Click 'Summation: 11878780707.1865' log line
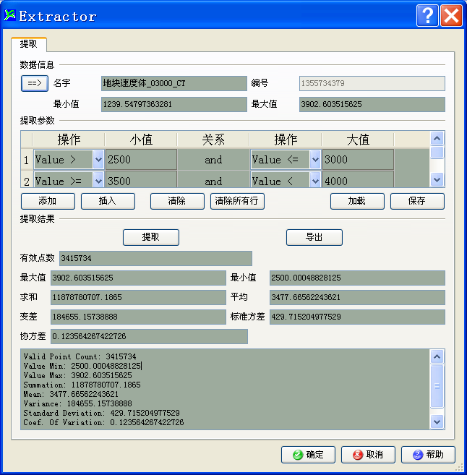Viewport: 467px width, 475px height. pyautogui.click(x=82, y=385)
